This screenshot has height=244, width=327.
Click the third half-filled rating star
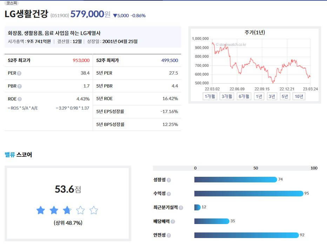tap(67, 210)
